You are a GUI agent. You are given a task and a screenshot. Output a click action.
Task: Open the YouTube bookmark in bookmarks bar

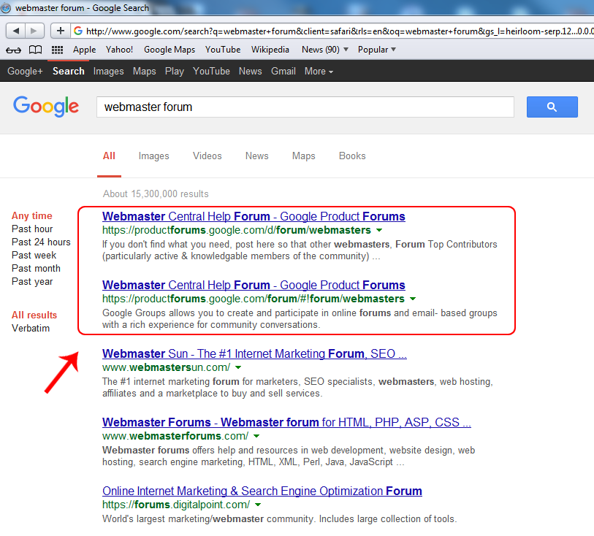[x=223, y=50]
